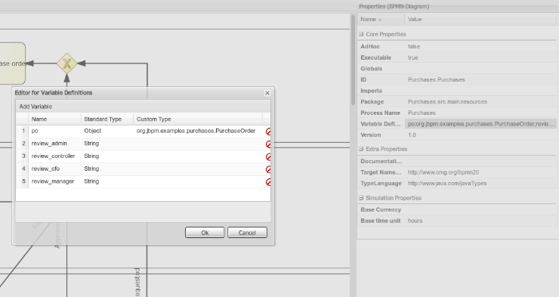
Task: Sort properties by the Name column header
Action: coord(381,19)
